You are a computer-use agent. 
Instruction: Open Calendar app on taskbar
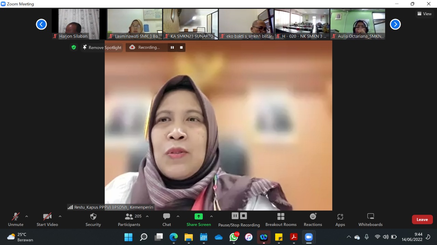pos(204,237)
